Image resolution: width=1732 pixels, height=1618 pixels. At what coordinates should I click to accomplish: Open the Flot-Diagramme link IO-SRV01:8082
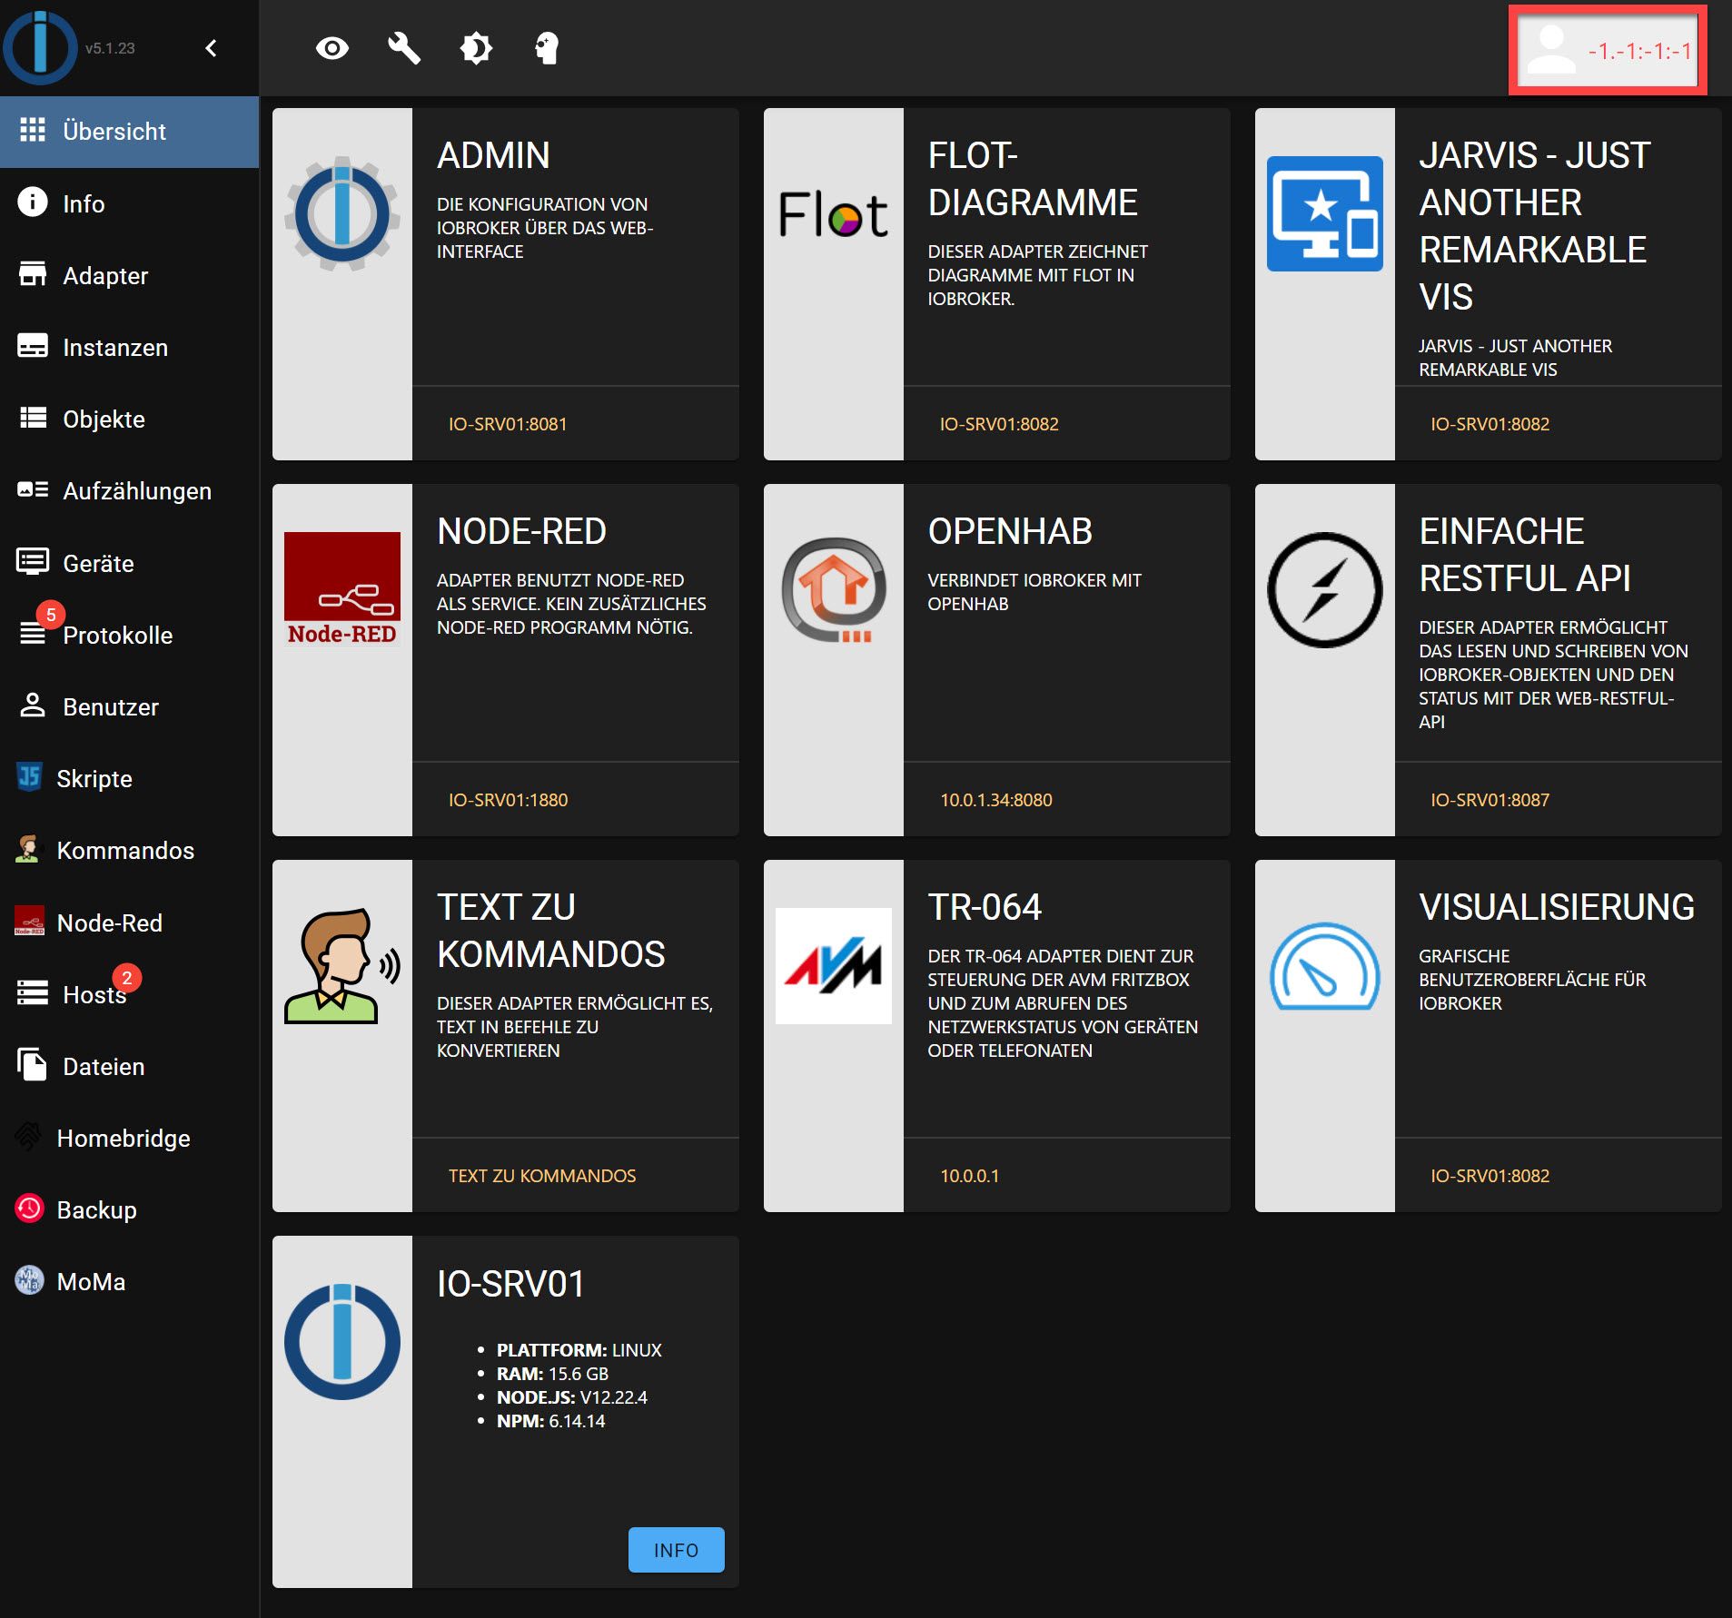(999, 424)
